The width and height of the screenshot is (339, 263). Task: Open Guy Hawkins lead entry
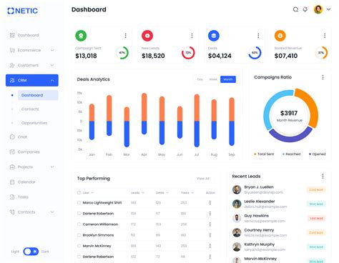coord(279,218)
